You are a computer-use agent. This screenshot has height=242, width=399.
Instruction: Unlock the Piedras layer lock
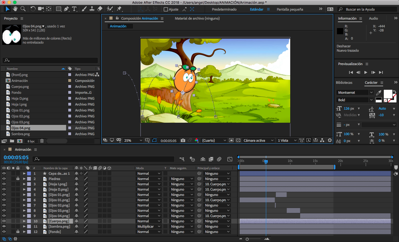(x=18, y=179)
